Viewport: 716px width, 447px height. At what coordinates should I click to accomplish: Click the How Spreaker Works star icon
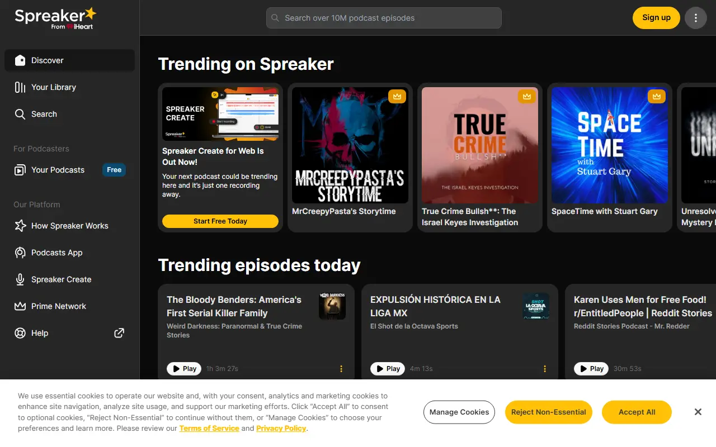[20, 226]
